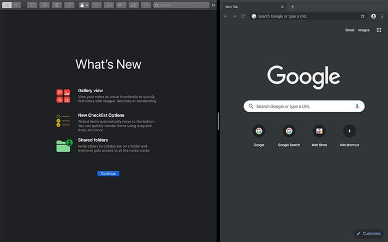Click the 'New Checklist Options' heading text
The height and width of the screenshot is (242, 388).
101,115
